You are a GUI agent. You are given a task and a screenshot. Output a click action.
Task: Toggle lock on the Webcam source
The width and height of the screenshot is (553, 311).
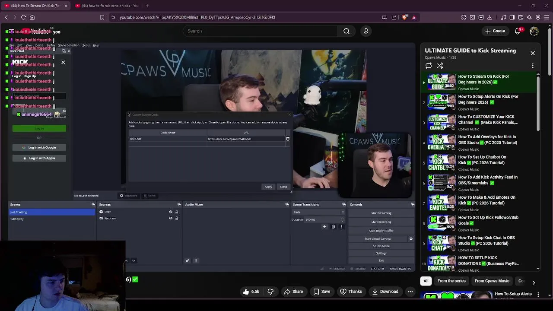tap(176, 218)
